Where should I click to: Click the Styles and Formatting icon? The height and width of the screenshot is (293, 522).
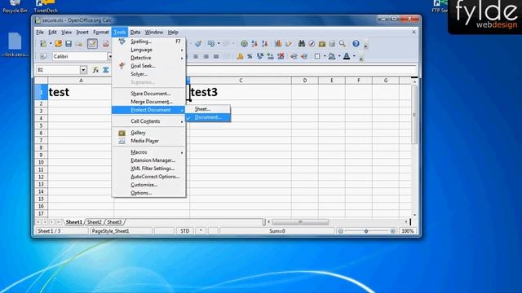click(x=43, y=56)
